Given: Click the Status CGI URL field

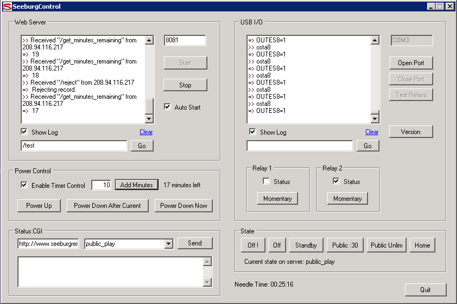Looking at the screenshot, I should pyautogui.click(x=48, y=244).
